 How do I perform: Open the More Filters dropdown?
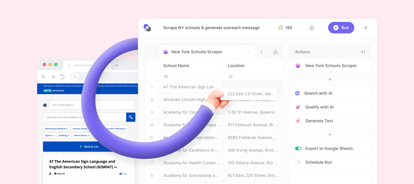(x=81, y=135)
